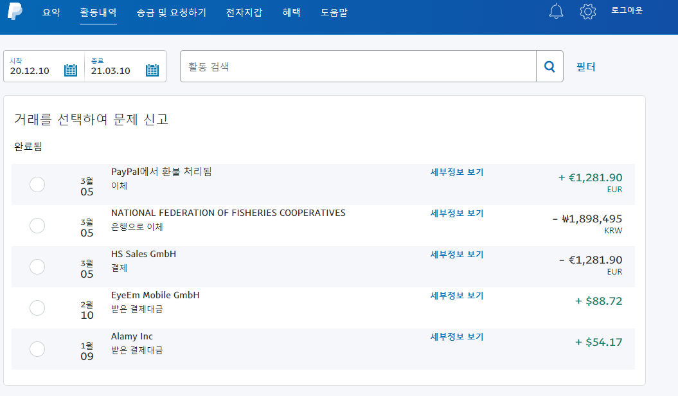View details for EyeEm Mobile GmbH

click(457, 295)
